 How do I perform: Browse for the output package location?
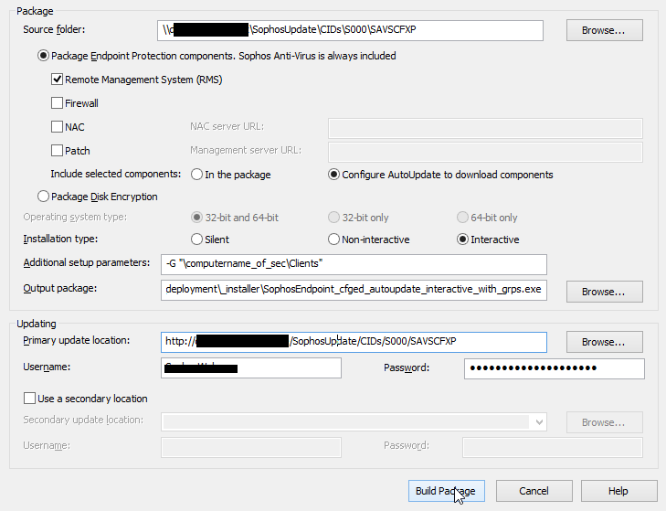point(605,292)
